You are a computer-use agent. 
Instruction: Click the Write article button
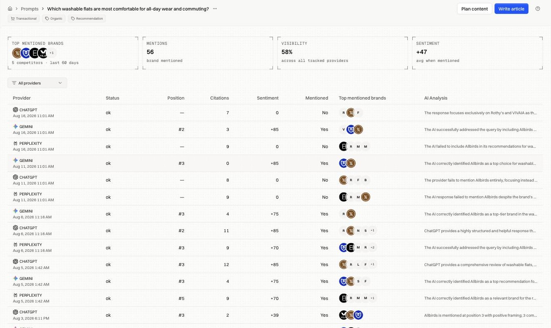coord(511,9)
